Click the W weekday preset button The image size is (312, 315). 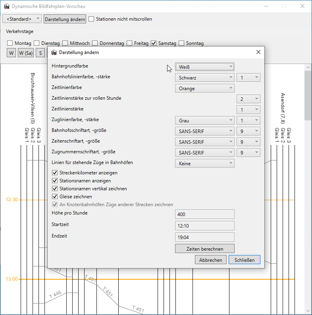11,53
